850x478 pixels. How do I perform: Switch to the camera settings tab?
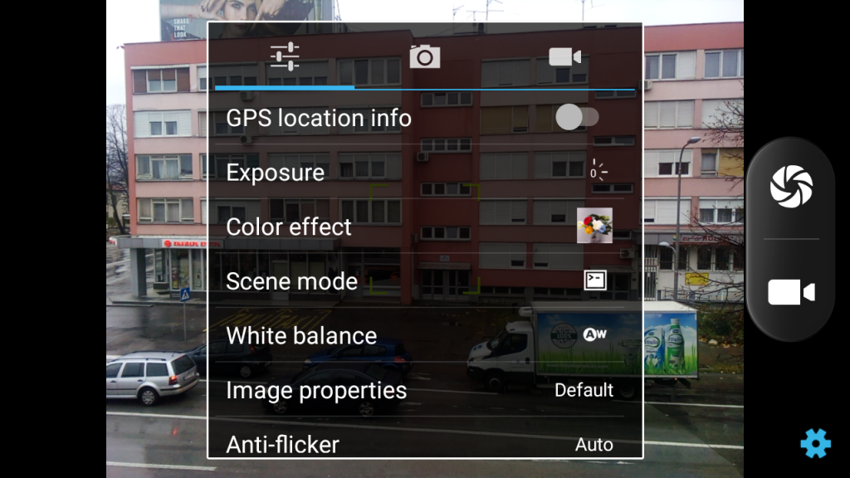click(x=424, y=57)
